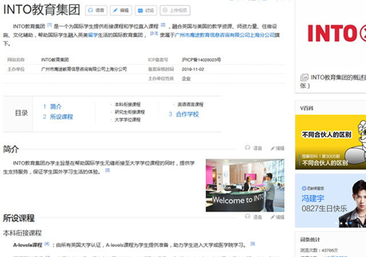Go to 合作学校 from the contents
The height and width of the screenshot is (257, 366).
[x=187, y=114]
